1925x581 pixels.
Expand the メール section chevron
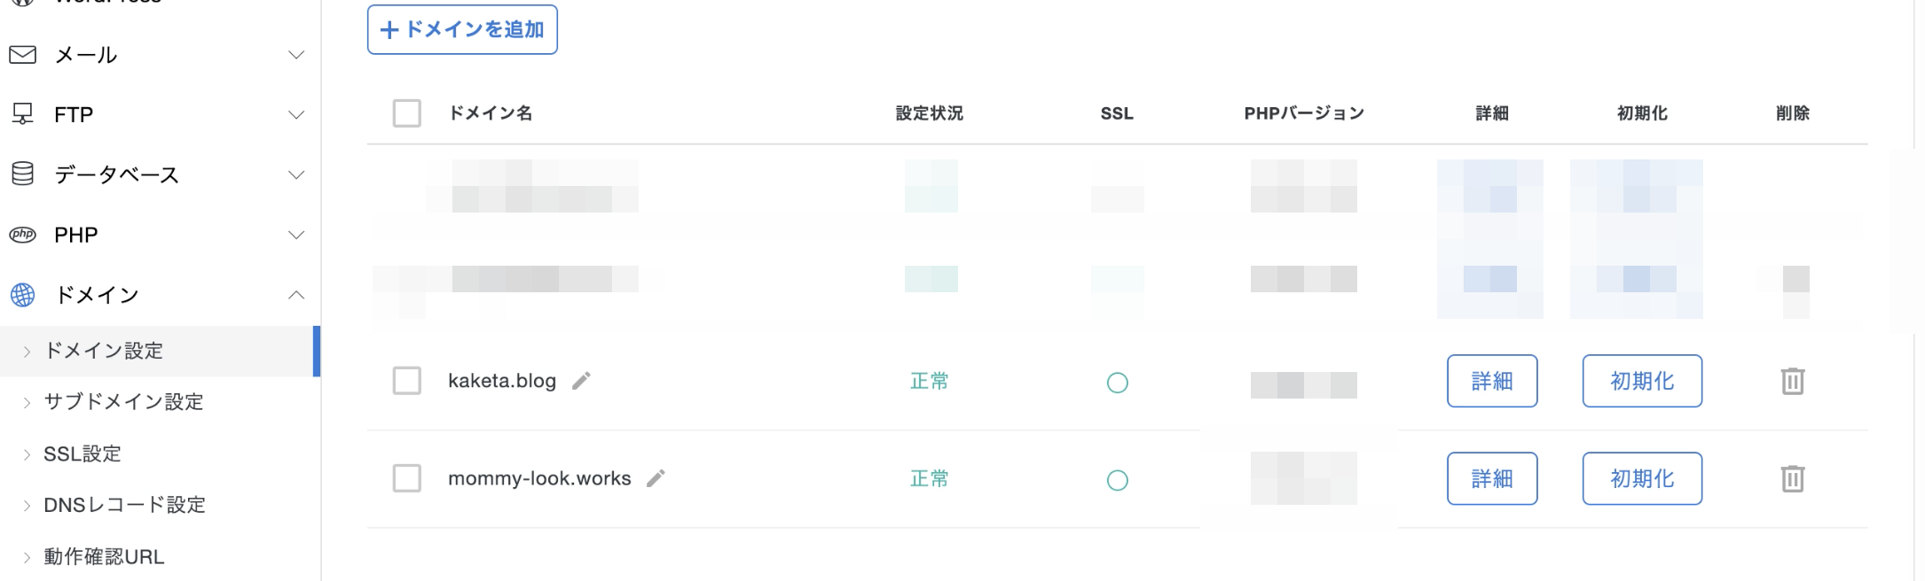point(296,55)
